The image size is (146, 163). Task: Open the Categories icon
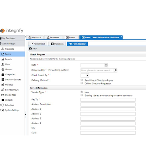coord(3,75)
